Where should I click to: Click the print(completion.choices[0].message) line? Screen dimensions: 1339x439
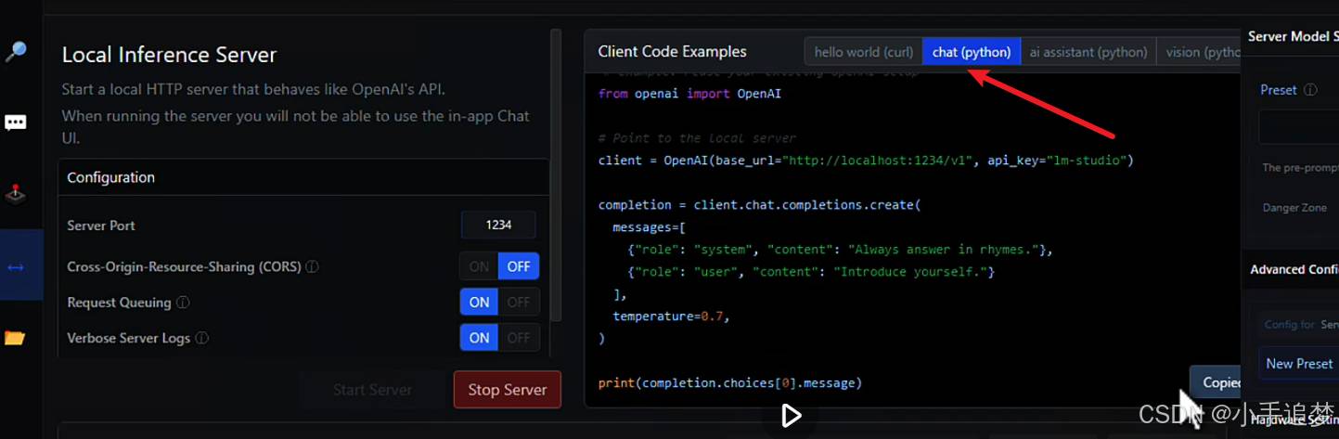point(729,382)
